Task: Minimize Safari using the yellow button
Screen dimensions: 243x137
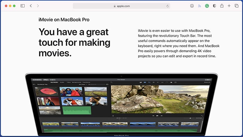Action: 10,6
